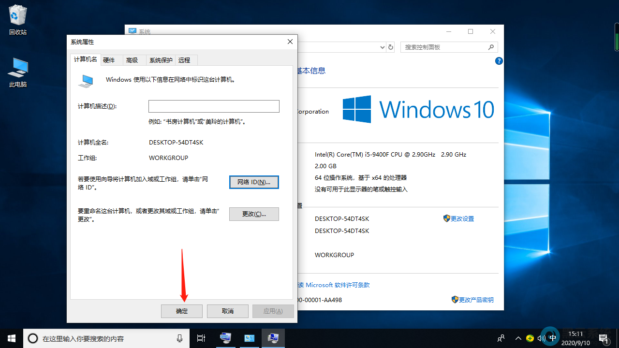619x348 pixels.
Task: Open the Action Center notification icon
Action: tap(604, 338)
